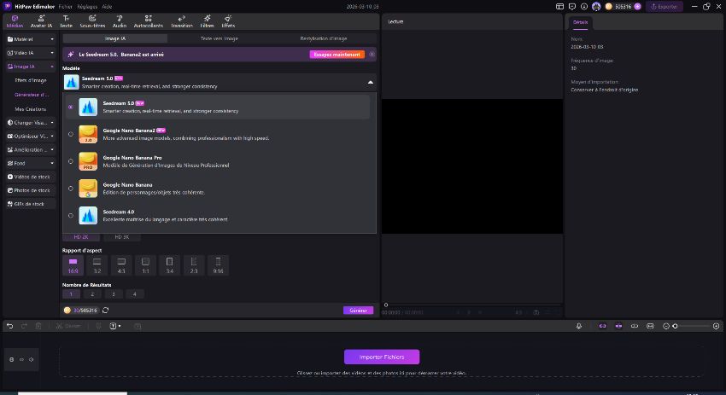Click the Essayez maintenant button
Screen dimensions: 726x395
(337, 55)
